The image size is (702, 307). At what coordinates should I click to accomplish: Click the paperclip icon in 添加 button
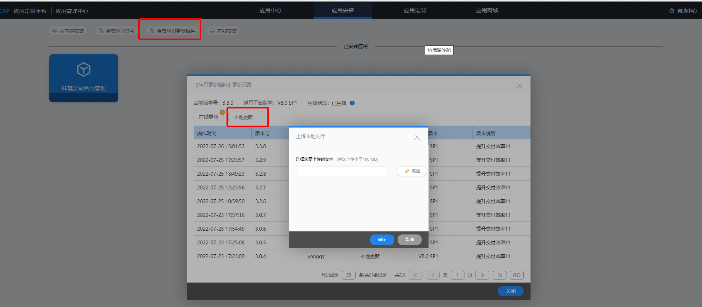tap(407, 171)
